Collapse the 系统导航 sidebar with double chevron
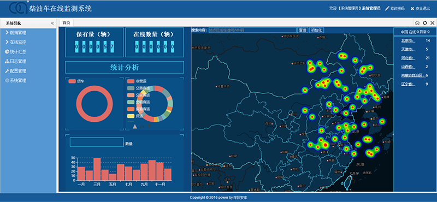This screenshot has width=437, height=202. [x=52, y=23]
